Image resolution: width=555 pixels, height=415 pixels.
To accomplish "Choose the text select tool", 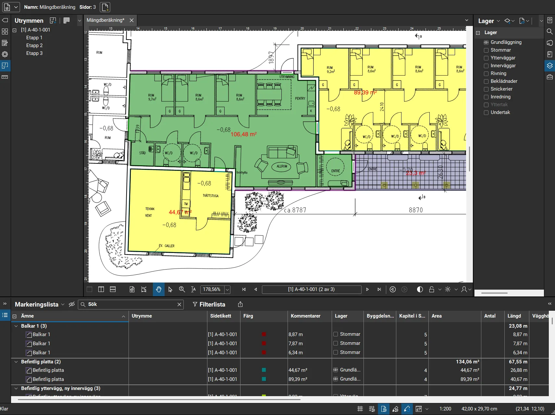I will pos(193,289).
